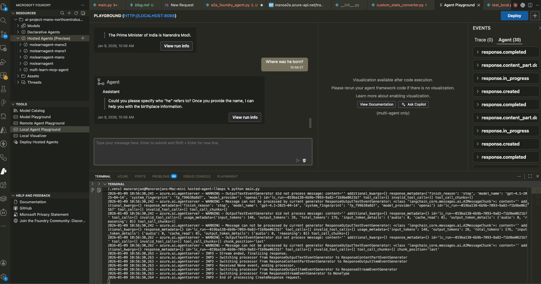Open the Debug Console panel tab

[x=197, y=176]
